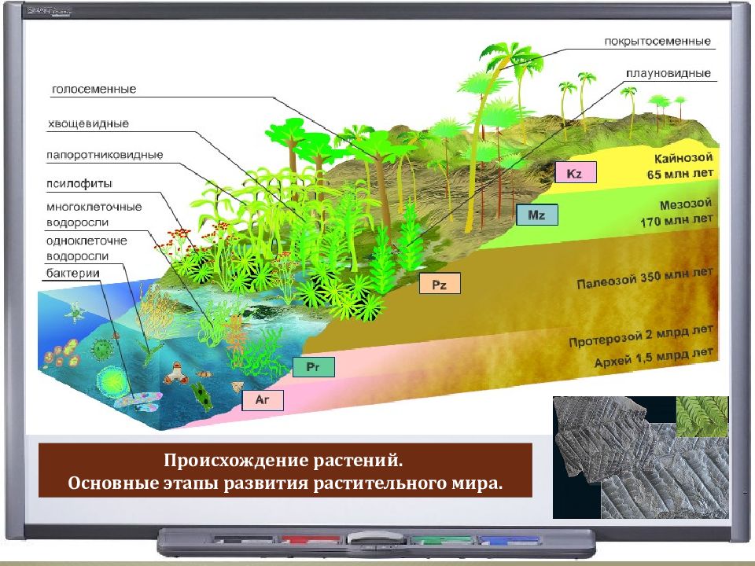Click the title line 'Происхождение растений.'
This screenshot has height=566, width=755.
click(x=283, y=460)
